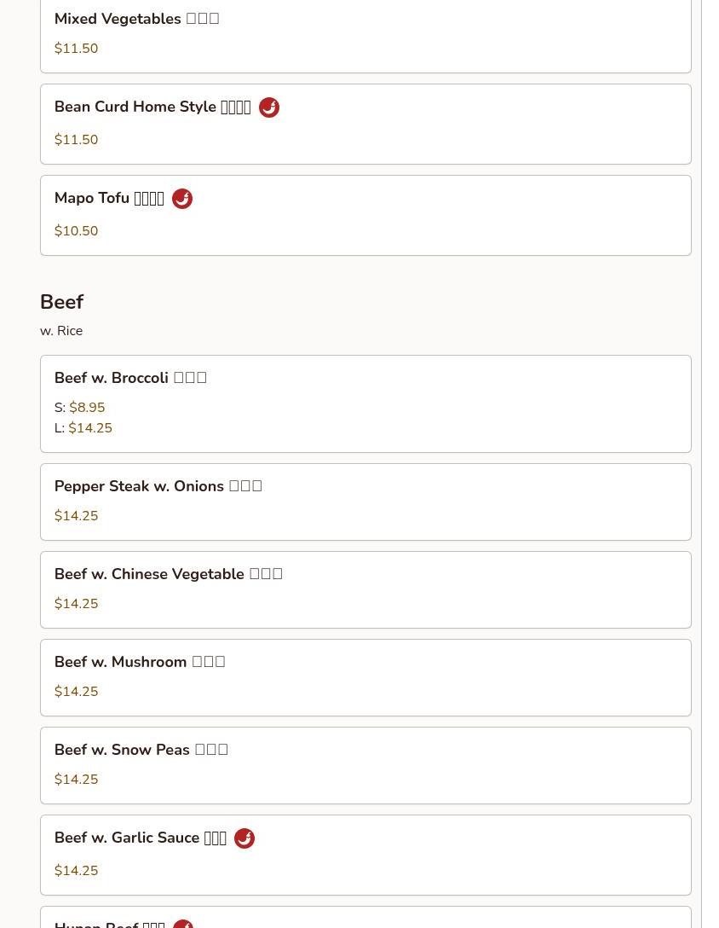Click the spicy icon beside Beef w. Garlic Sauce
The height and width of the screenshot is (928, 719).
(x=244, y=838)
